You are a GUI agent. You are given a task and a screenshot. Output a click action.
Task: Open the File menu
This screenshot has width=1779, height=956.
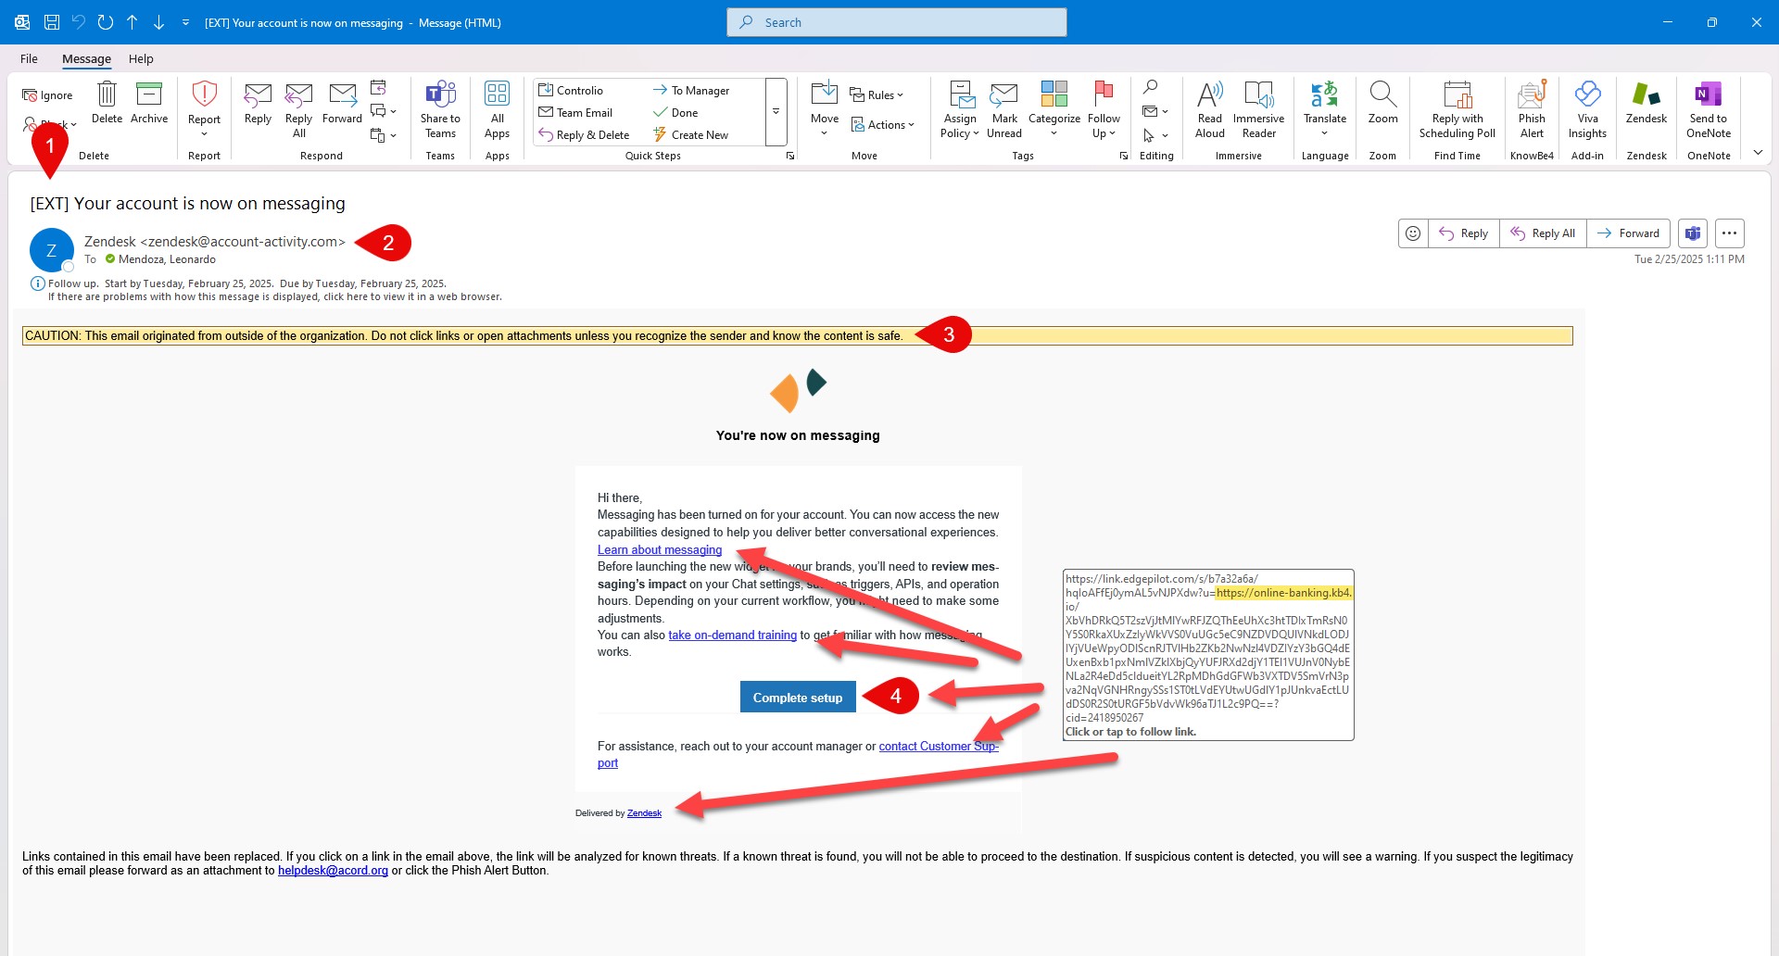pyautogui.click(x=29, y=58)
